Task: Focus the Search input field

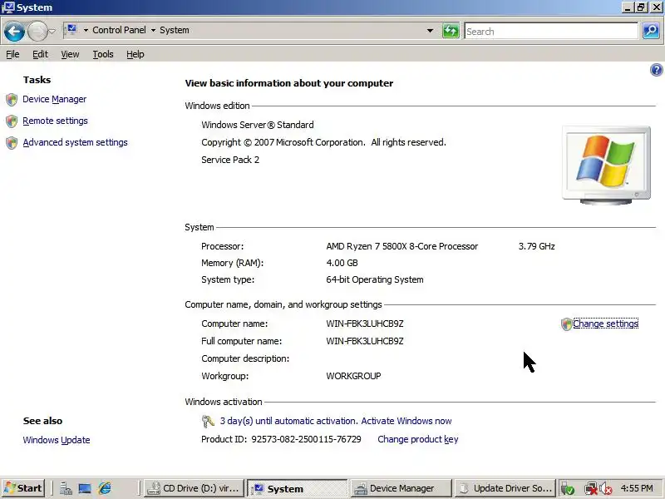Action: (x=551, y=32)
